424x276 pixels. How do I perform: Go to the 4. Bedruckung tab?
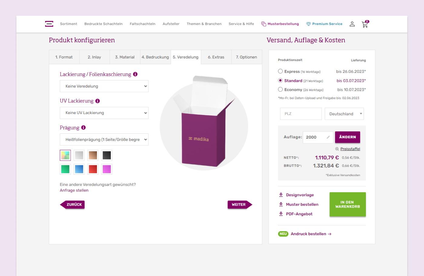155,57
